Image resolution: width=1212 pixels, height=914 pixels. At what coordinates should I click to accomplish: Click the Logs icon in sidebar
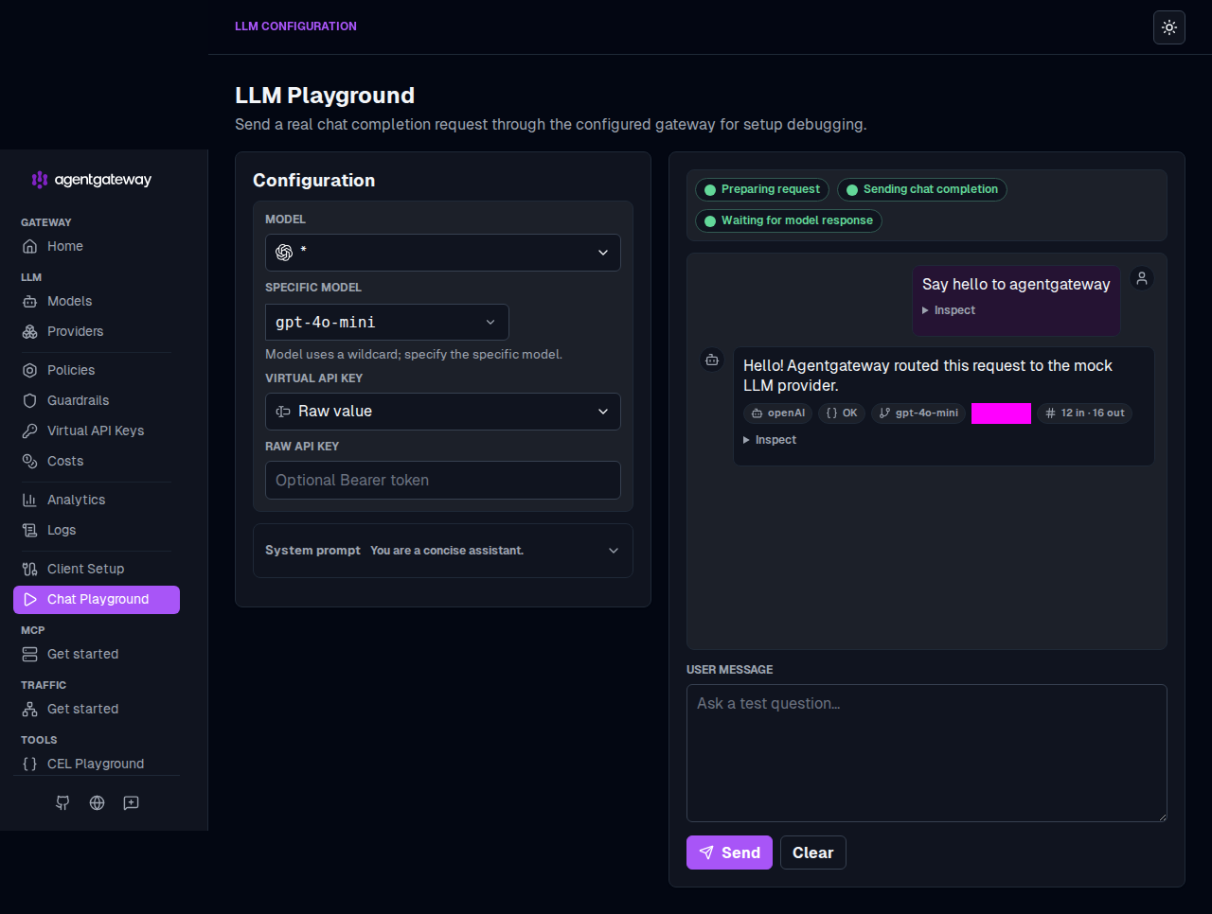point(29,530)
